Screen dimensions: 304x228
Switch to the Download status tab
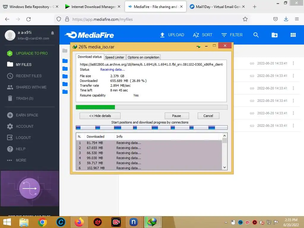click(90, 57)
